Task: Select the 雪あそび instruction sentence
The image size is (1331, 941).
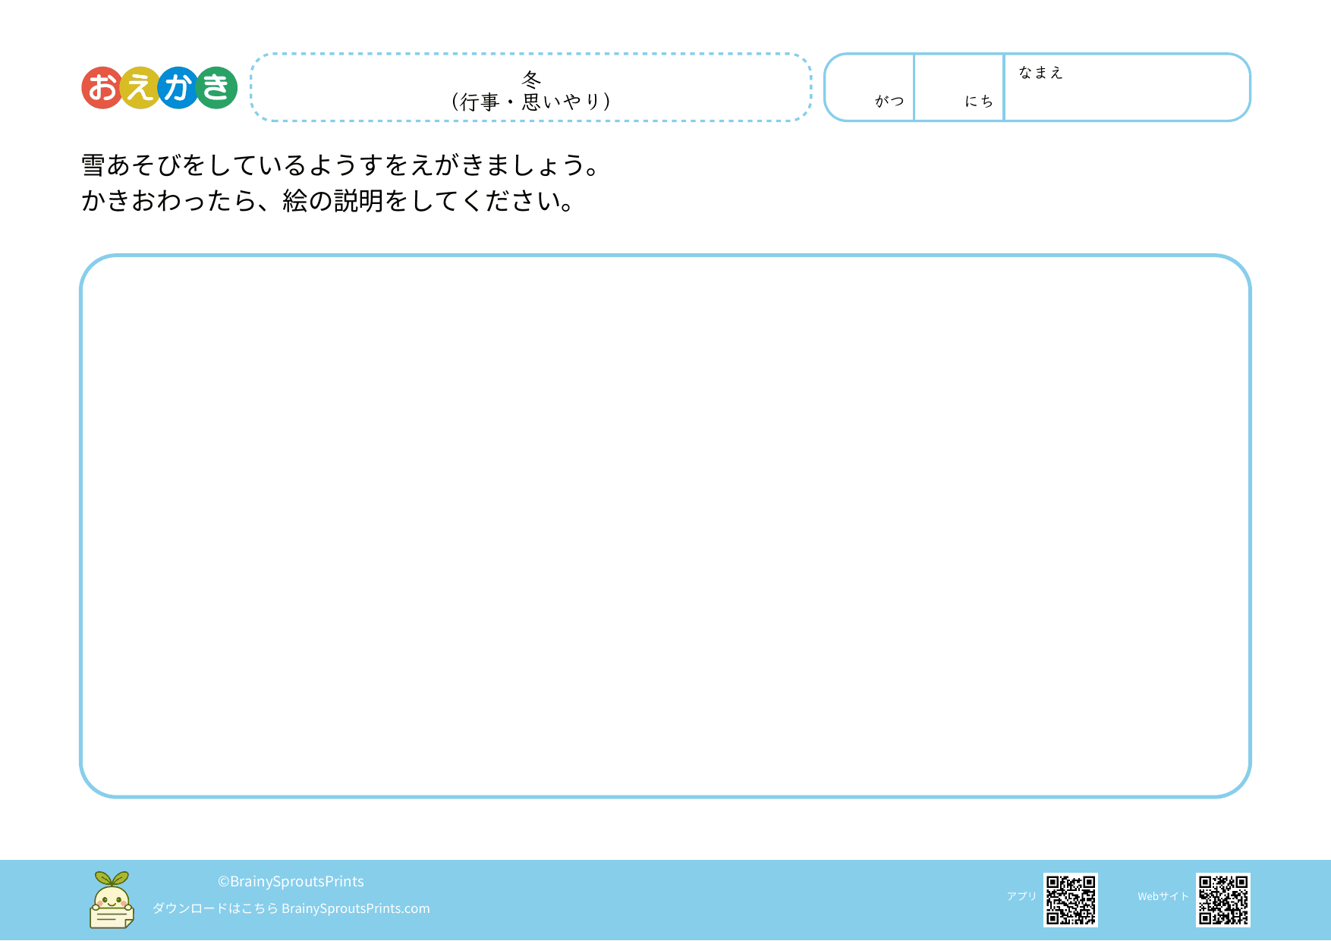Action: 341,165
